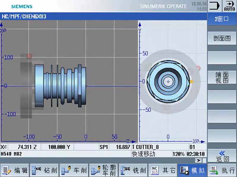Expand softkey bar with > arrow
237x177 pixels.
click(x=198, y=160)
